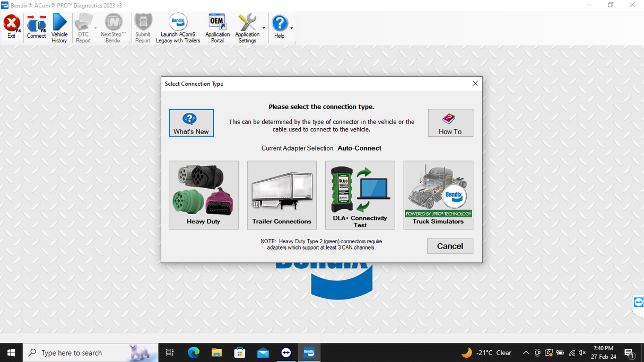This screenshot has width=644, height=362.
Task: Click the What's New button
Action: (191, 122)
